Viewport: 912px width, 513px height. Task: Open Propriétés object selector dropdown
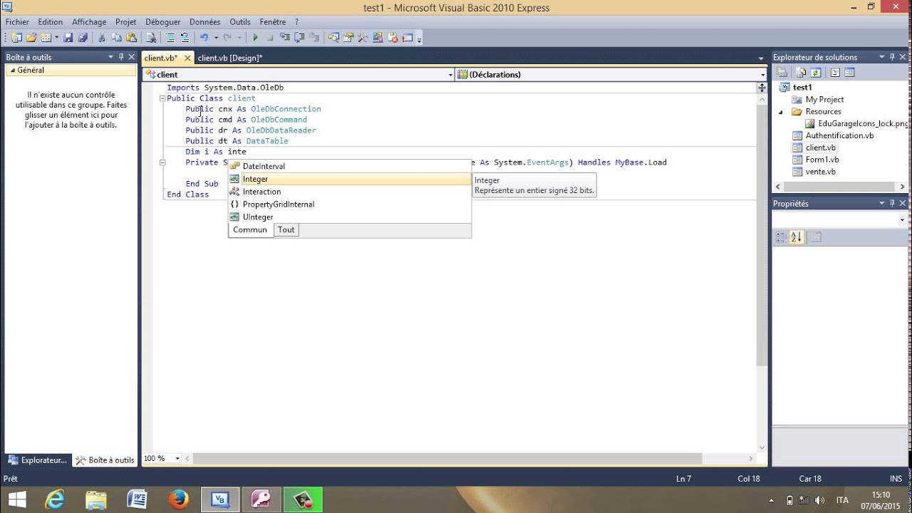(902, 220)
